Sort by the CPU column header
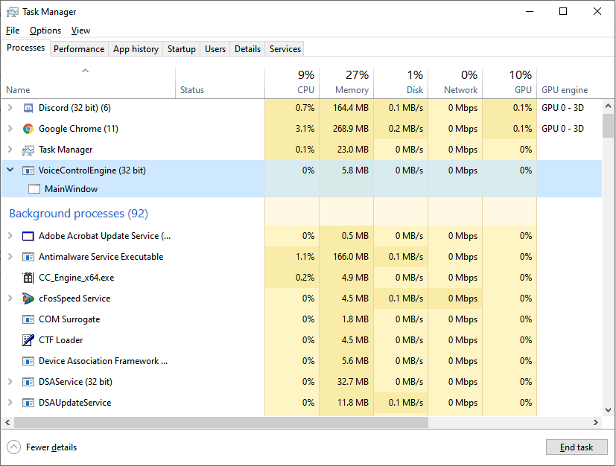616x466 pixels. [x=292, y=83]
